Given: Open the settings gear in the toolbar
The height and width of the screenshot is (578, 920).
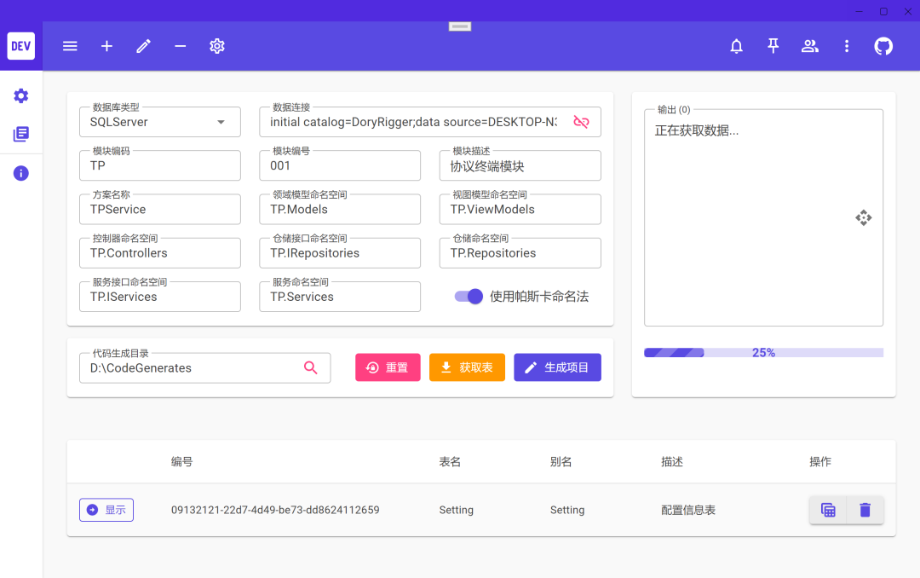Looking at the screenshot, I should (x=216, y=46).
